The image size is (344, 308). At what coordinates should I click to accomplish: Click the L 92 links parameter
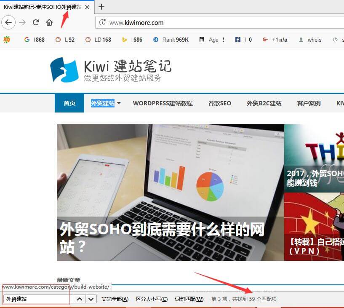(65, 40)
